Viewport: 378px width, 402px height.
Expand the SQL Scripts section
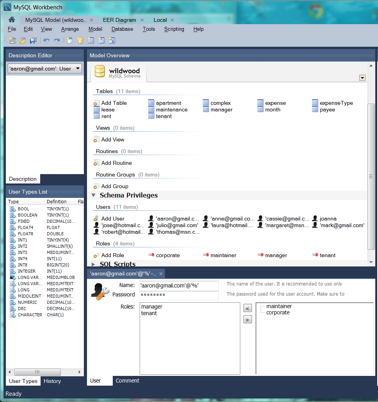click(93, 264)
